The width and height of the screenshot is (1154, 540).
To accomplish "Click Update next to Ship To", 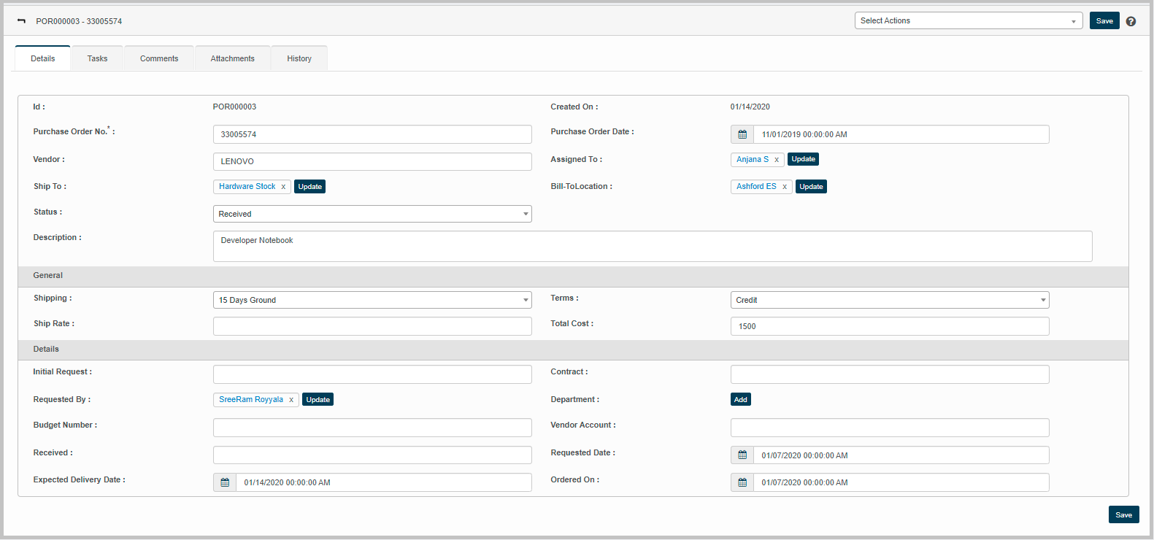I will (309, 187).
